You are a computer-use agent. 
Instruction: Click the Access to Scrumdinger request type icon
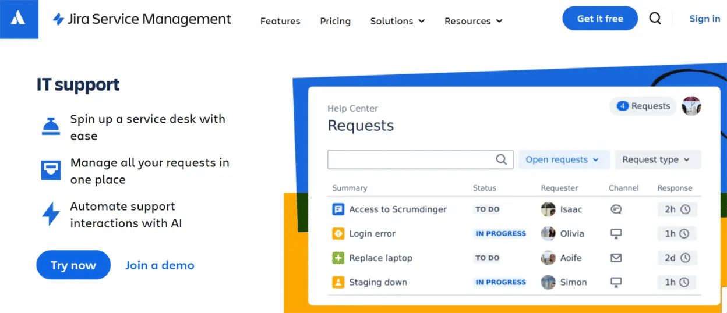(x=338, y=209)
